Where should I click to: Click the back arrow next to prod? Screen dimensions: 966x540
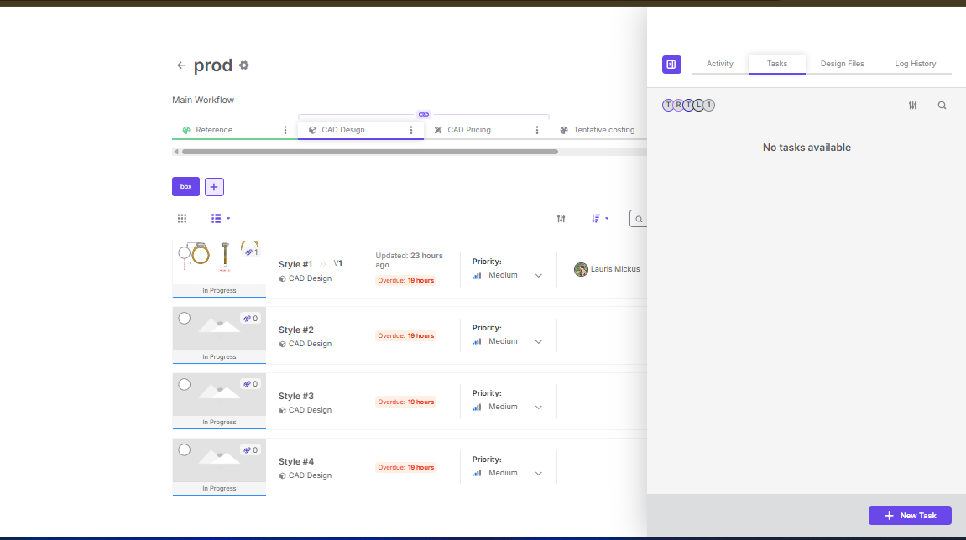180,65
